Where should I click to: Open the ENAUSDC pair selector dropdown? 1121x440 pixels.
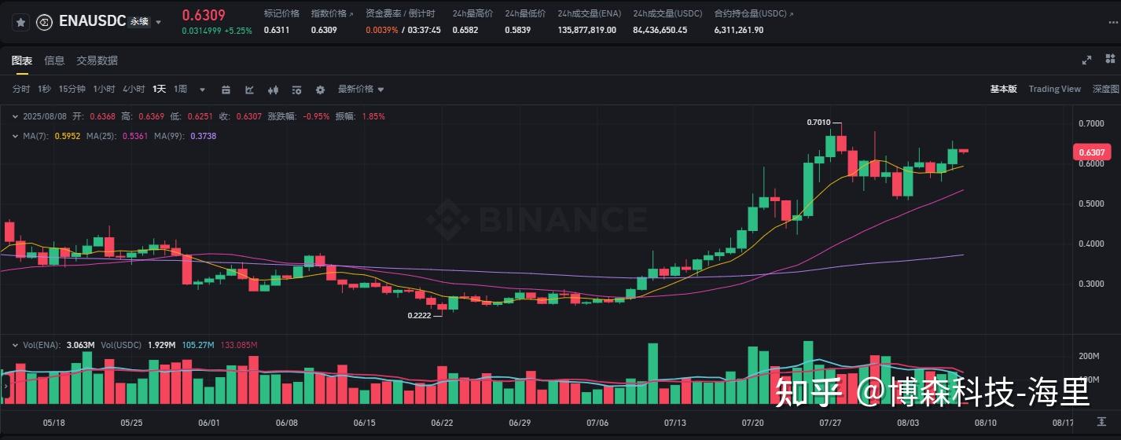click(158, 23)
